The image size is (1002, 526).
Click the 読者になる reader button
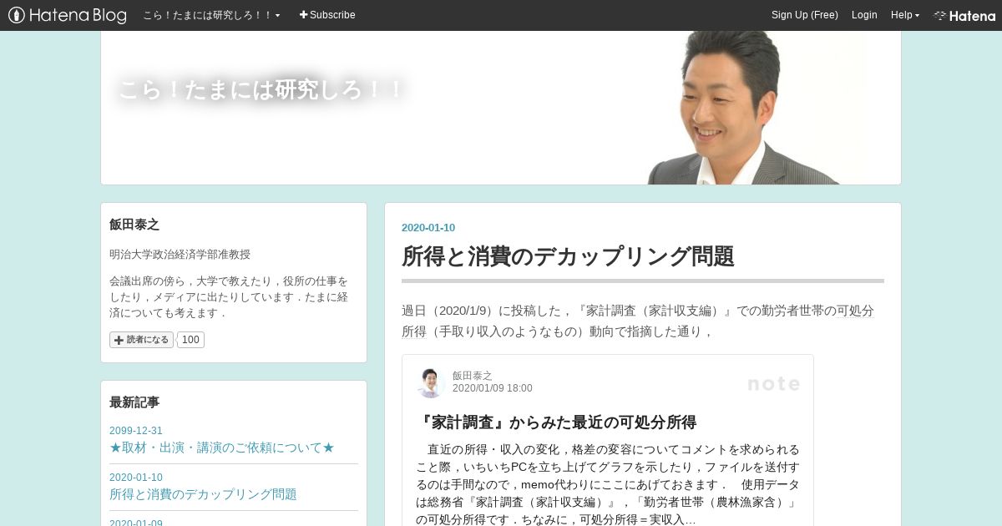141,340
